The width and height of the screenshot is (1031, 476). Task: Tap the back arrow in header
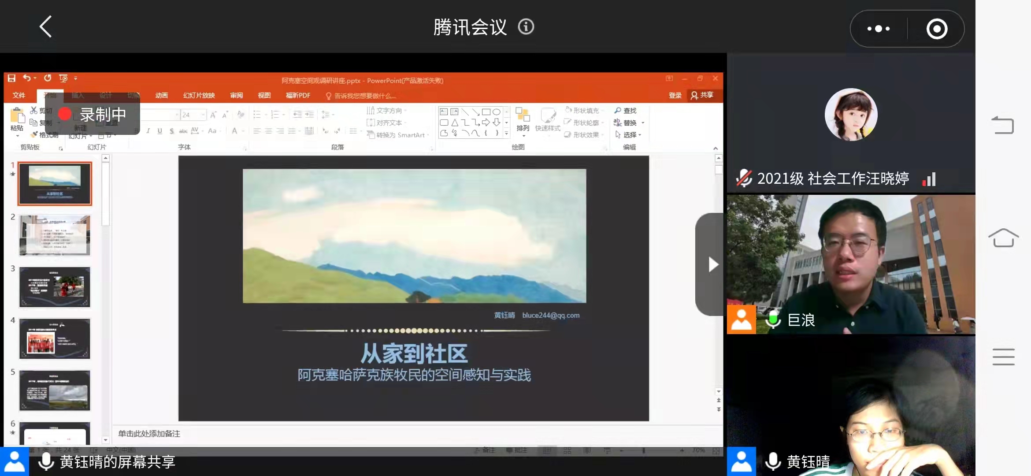point(46,27)
